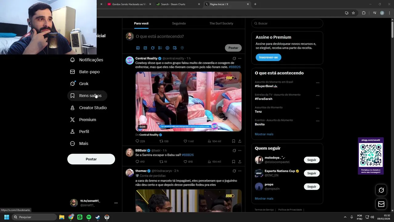Follow molodoya with the Seguir button

coord(312,160)
